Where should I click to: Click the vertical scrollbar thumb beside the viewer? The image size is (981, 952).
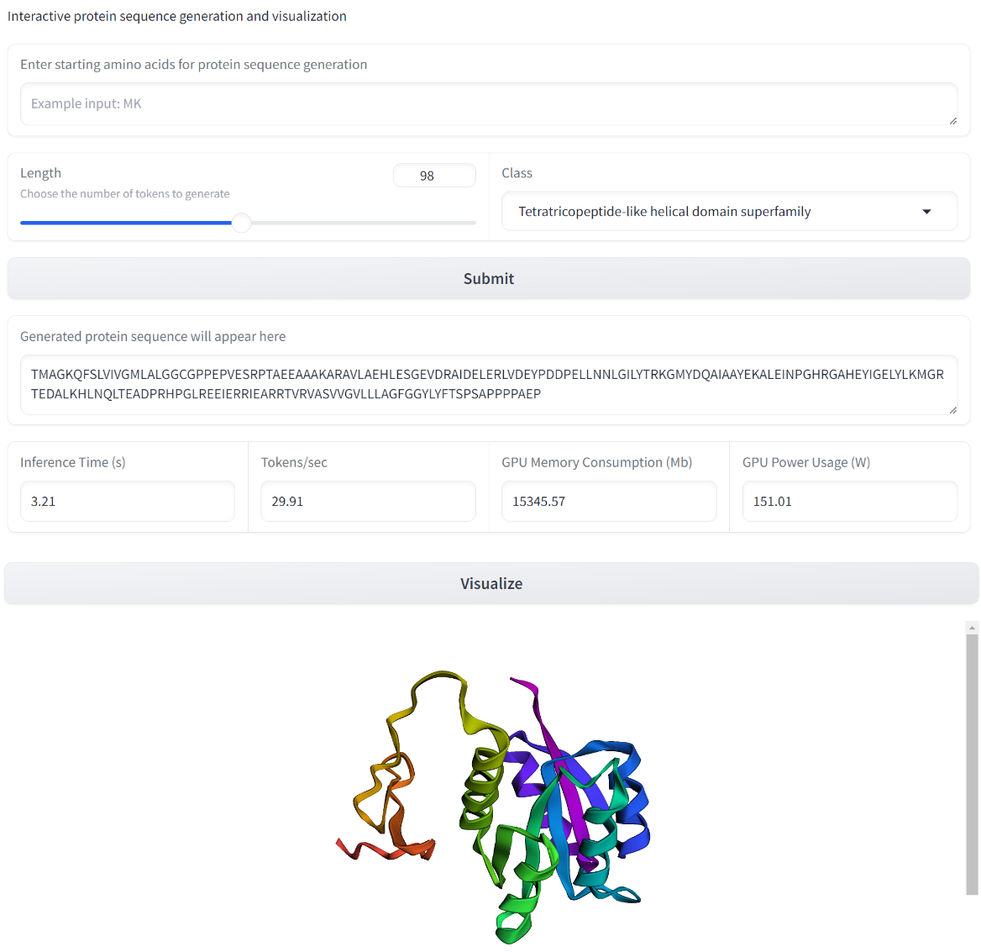pos(972,765)
